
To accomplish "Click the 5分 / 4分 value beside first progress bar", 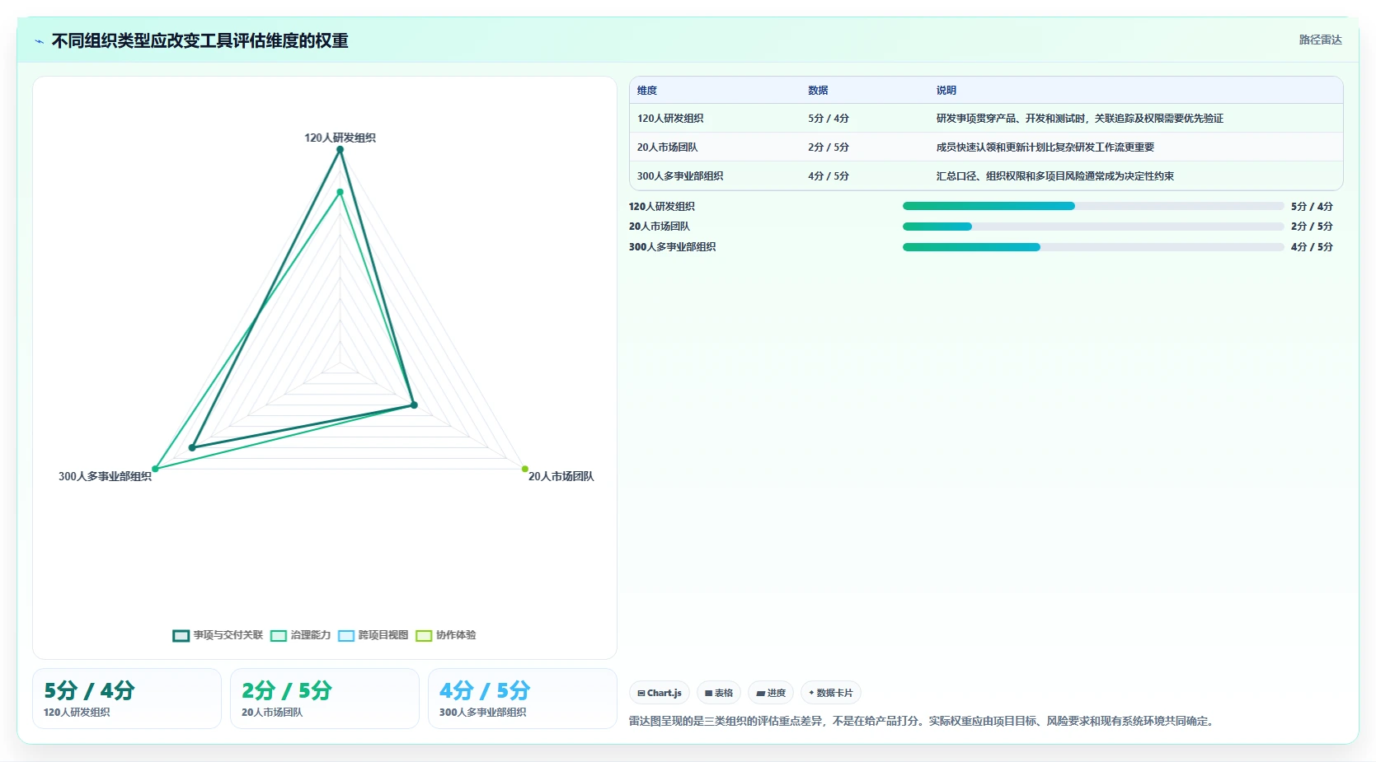I will pyautogui.click(x=1312, y=206).
